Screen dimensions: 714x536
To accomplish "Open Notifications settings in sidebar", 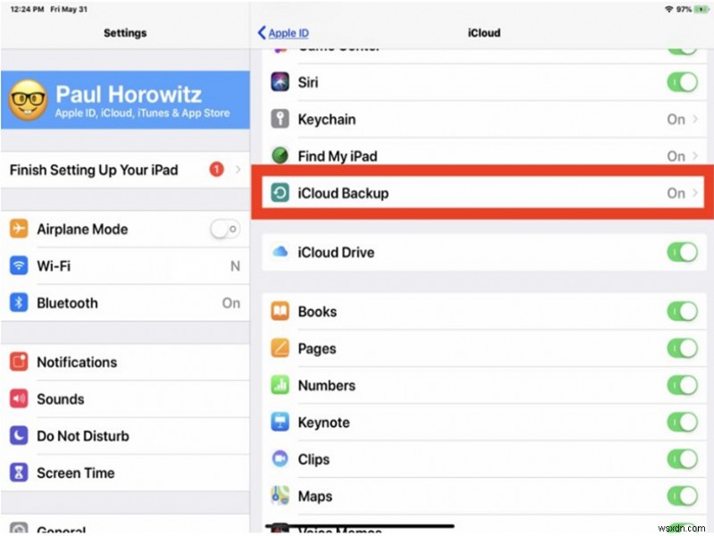I will coord(125,362).
